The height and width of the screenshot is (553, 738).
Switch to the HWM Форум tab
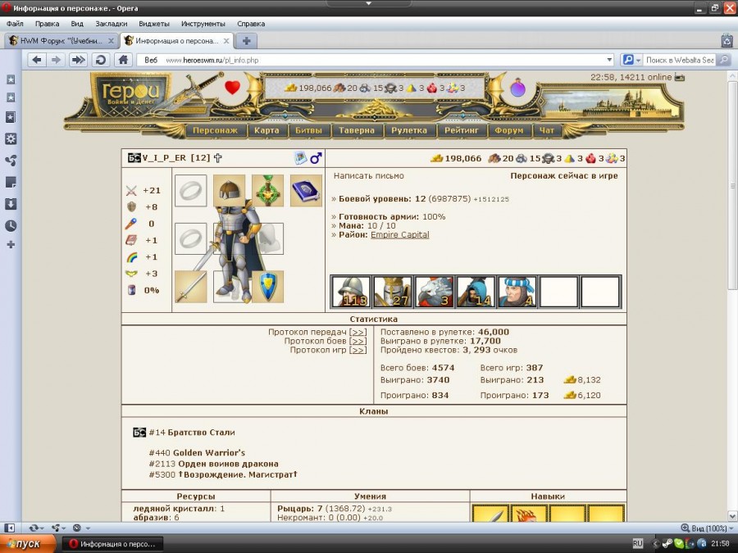click(61, 41)
